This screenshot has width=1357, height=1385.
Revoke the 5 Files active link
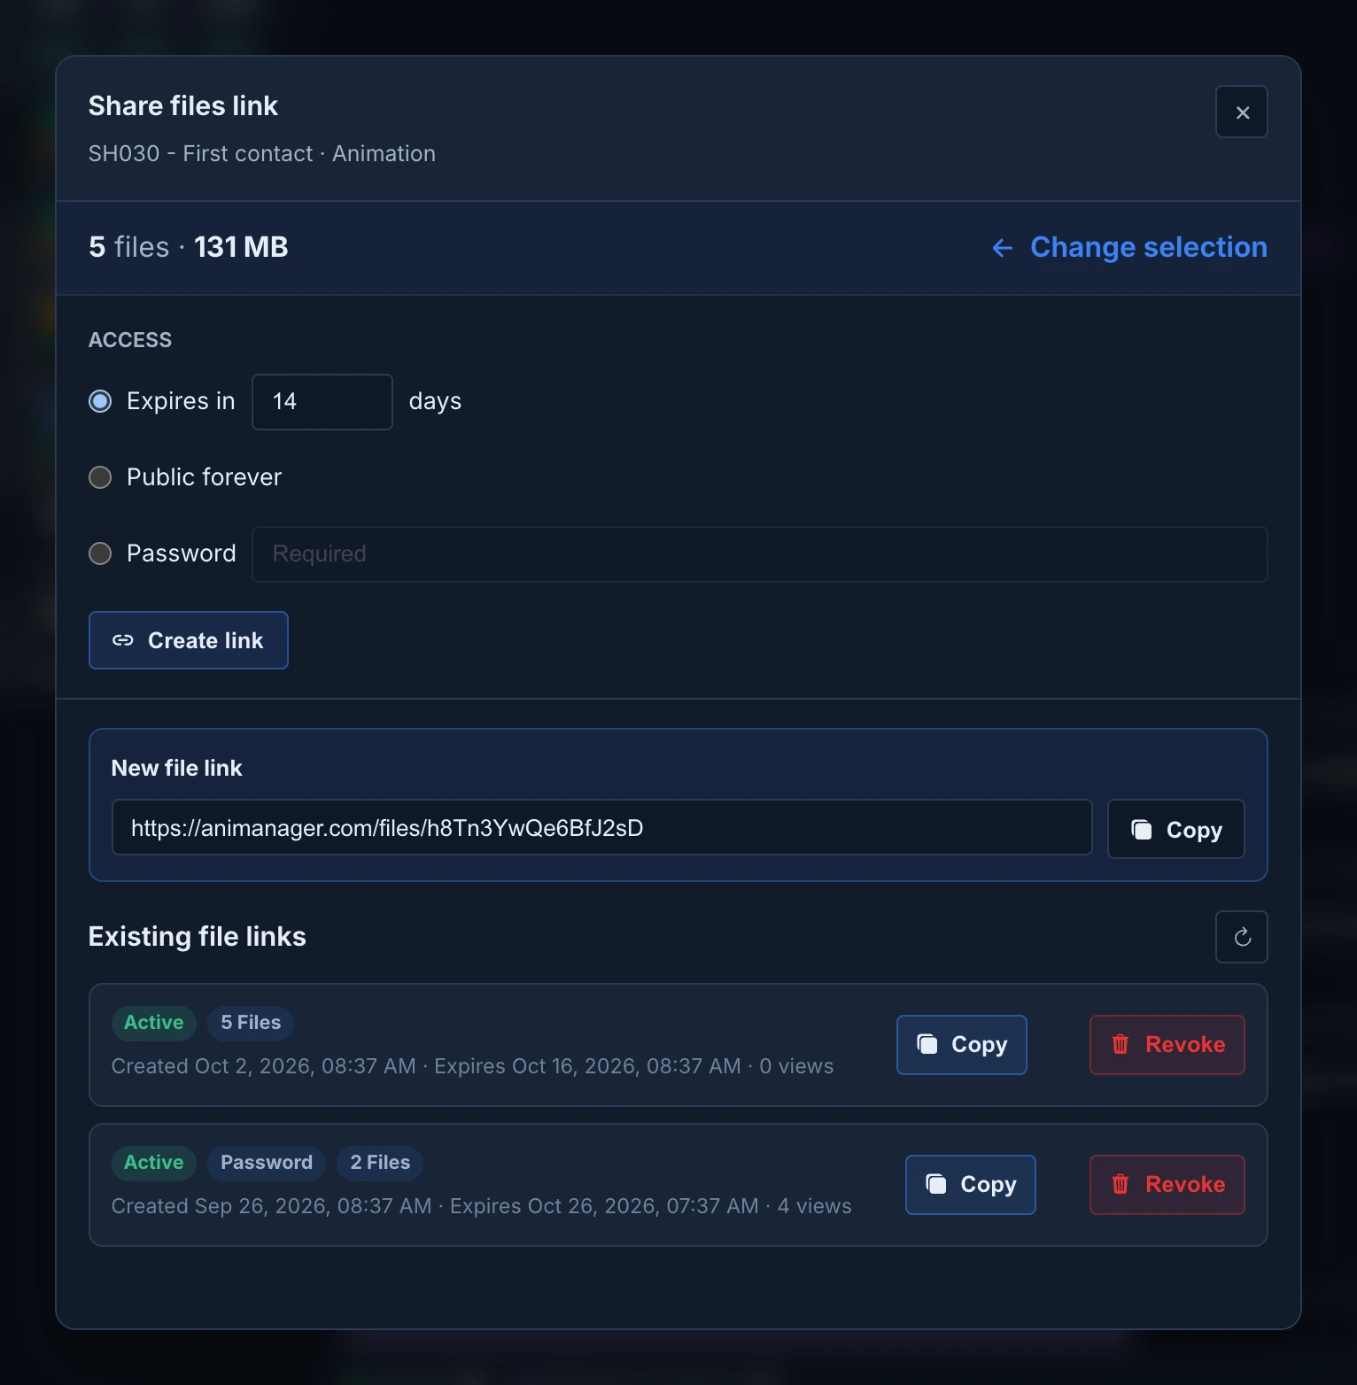click(x=1167, y=1045)
